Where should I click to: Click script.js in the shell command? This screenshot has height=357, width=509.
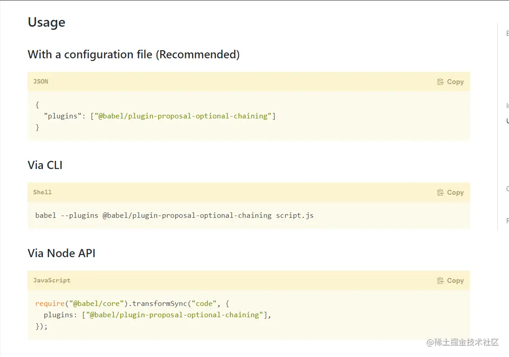295,216
